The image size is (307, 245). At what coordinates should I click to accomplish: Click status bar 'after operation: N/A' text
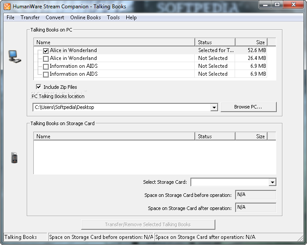point(205,237)
